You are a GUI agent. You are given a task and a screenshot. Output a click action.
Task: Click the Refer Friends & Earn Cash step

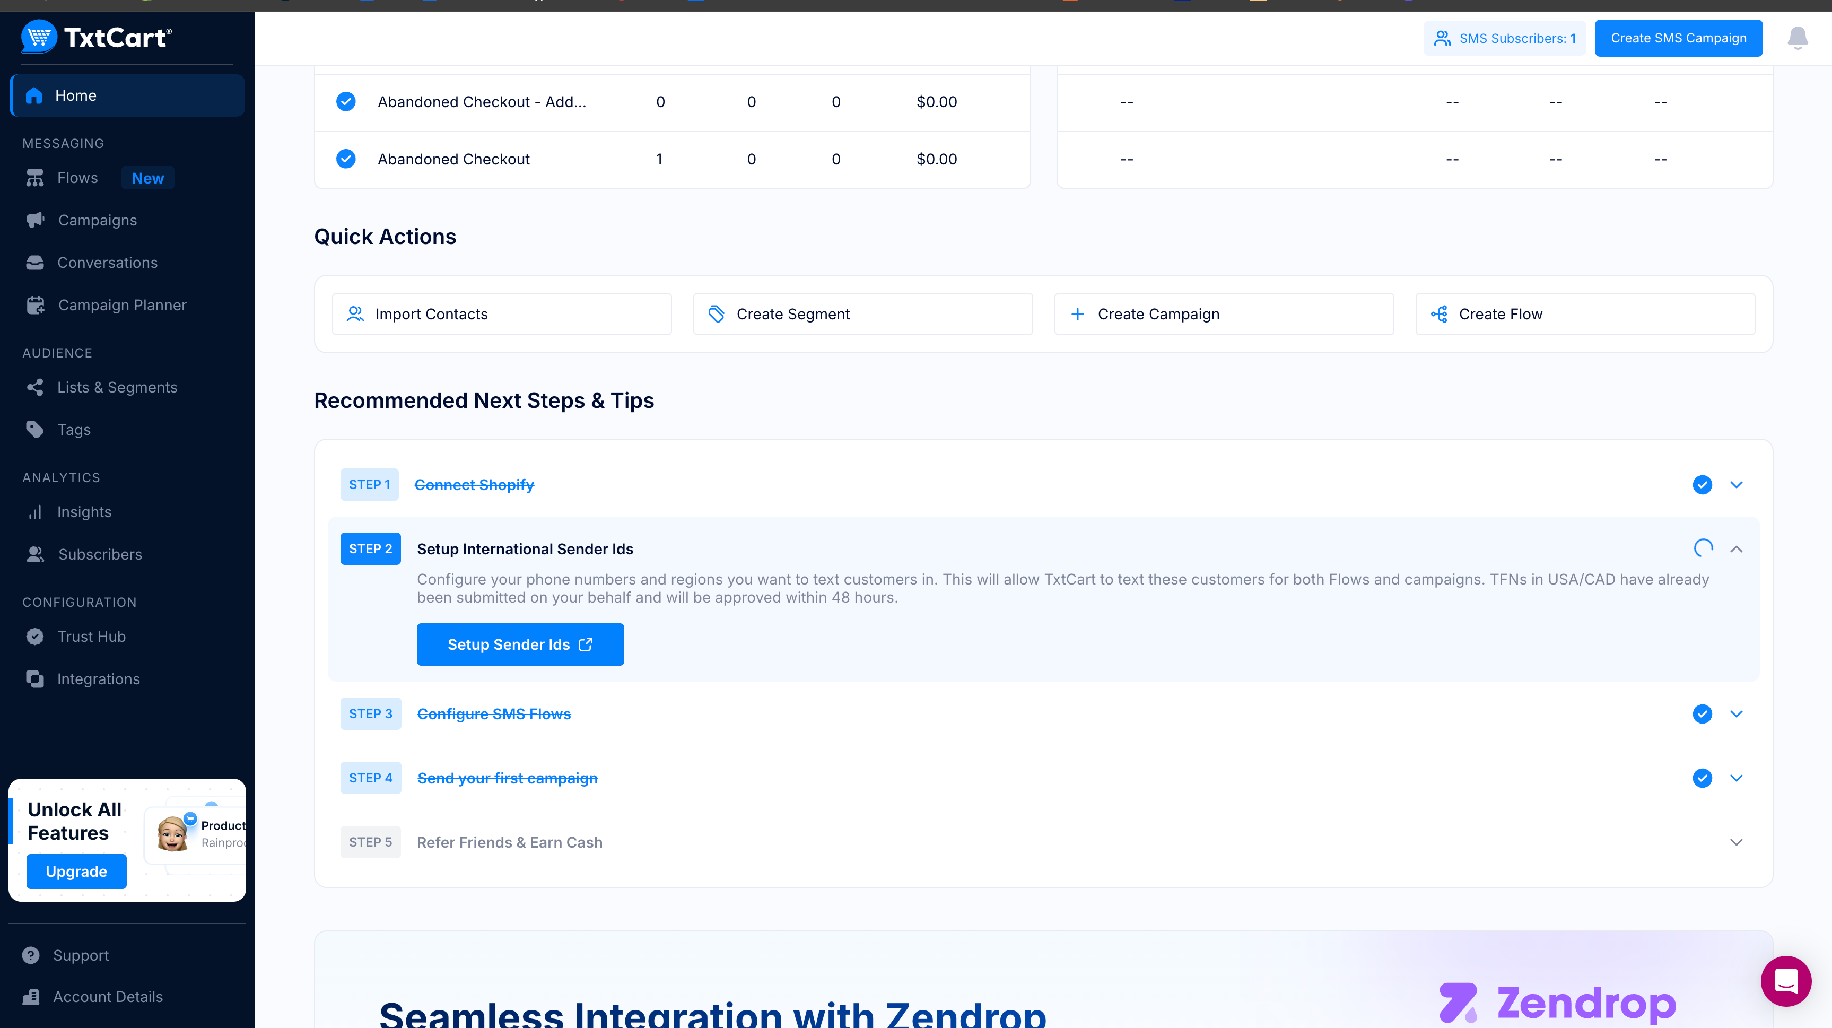pos(509,842)
